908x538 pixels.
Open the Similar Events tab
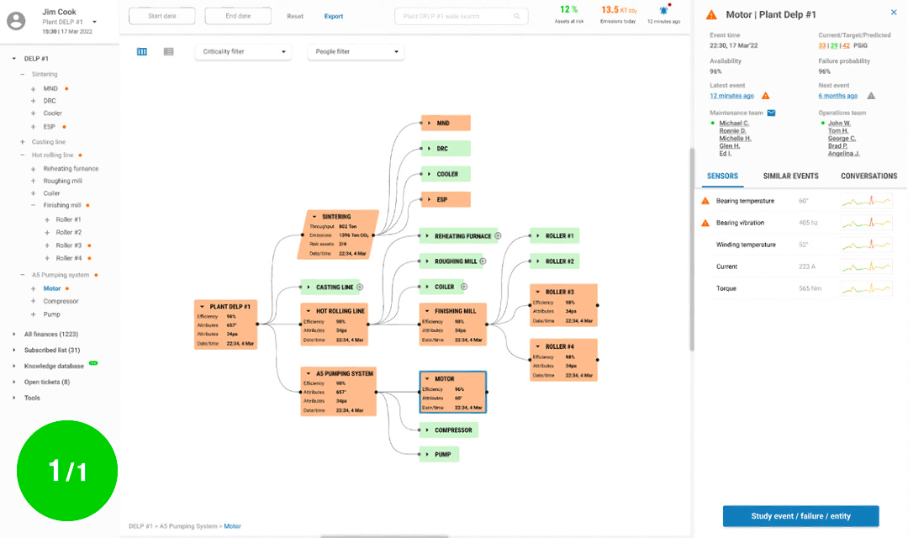(790, 177)
